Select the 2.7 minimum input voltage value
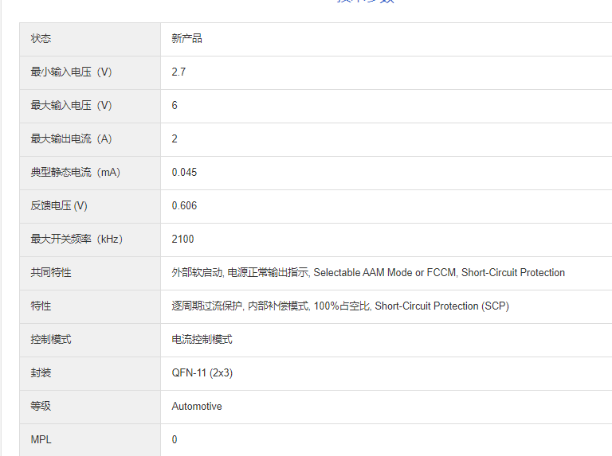 click(x=178, y=72)
